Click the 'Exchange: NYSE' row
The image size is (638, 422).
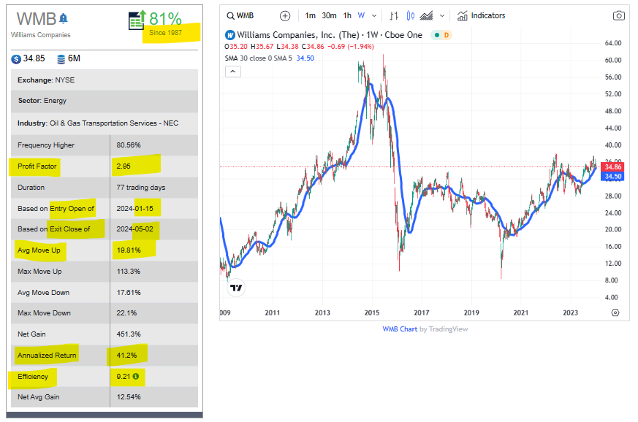[105, 80]
